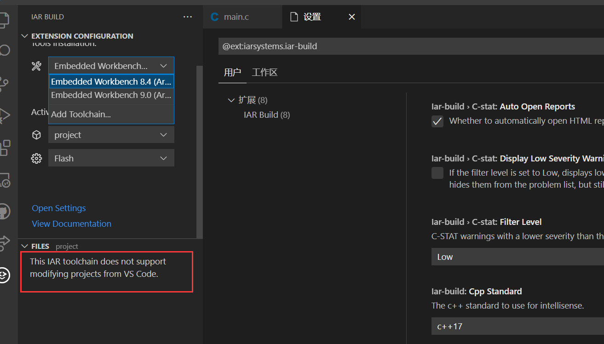This screenshot has width=604, height=344.
Task: Click the C file icon on main.c tab
Action: pyautogui.click(x=214, y=17)
